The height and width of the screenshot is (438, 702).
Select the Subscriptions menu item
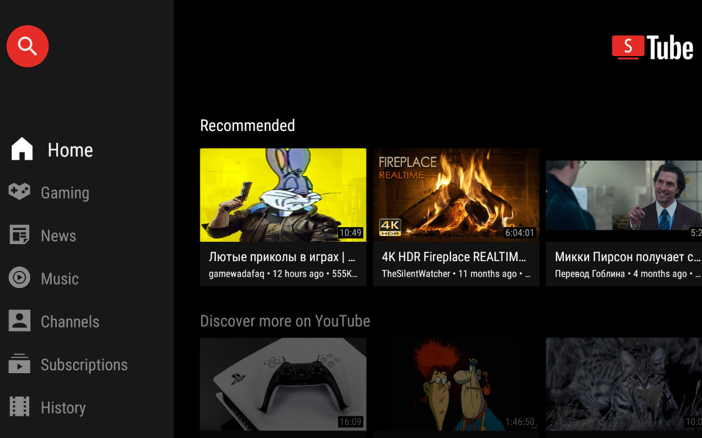coord(84,365)
